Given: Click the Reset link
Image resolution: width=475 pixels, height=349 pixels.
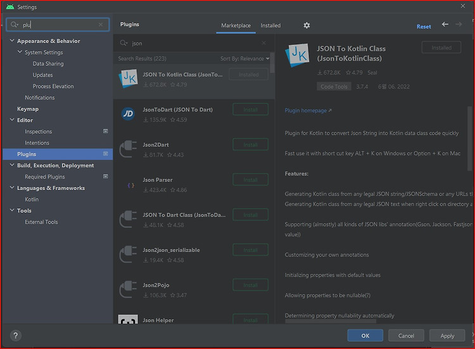Looking at the screenshot, I should point(424,27).
